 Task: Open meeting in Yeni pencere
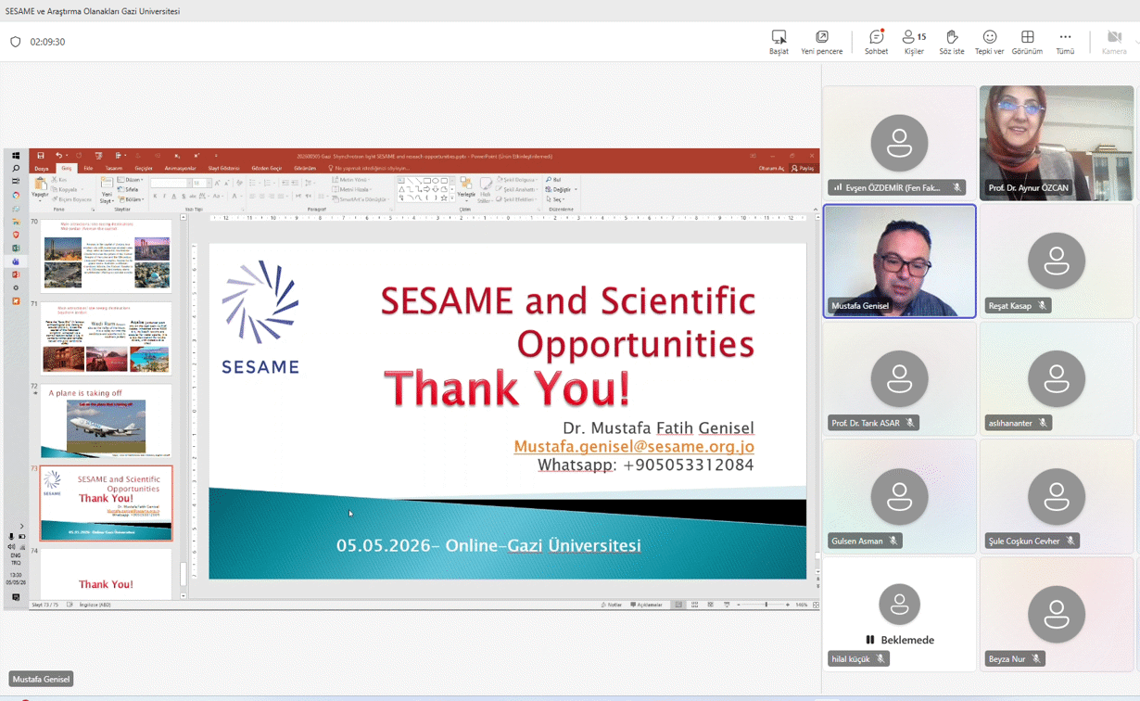coord(822,42)
